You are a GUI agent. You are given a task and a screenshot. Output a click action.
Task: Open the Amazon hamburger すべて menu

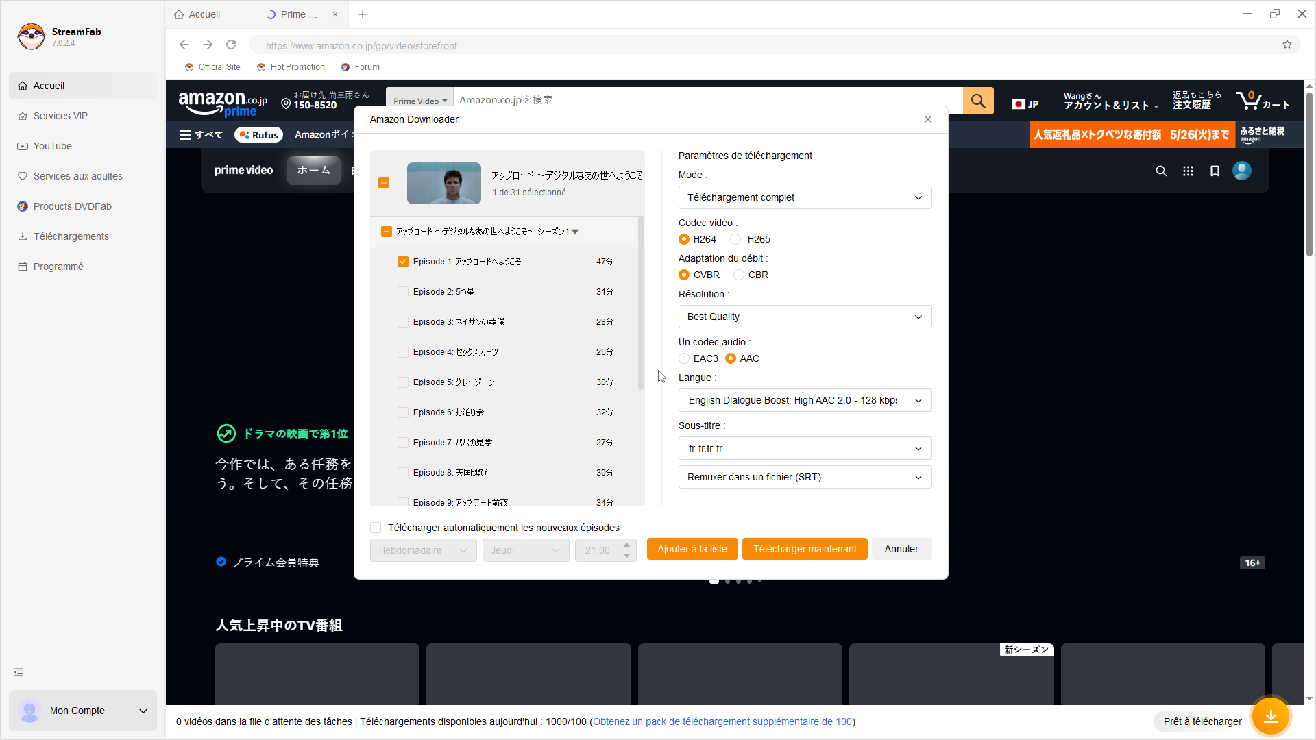coord(201,135)
